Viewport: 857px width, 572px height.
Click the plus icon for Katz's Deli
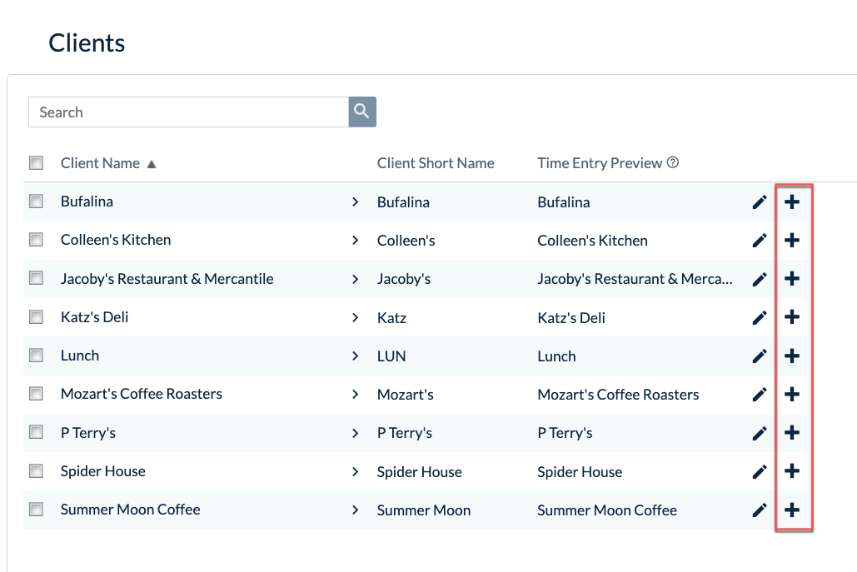(792, 317)
